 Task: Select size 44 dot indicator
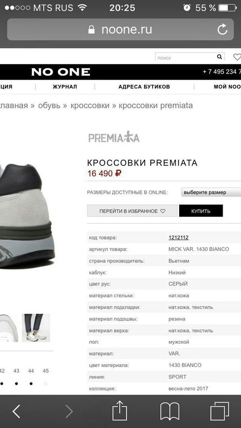point(31,383)
